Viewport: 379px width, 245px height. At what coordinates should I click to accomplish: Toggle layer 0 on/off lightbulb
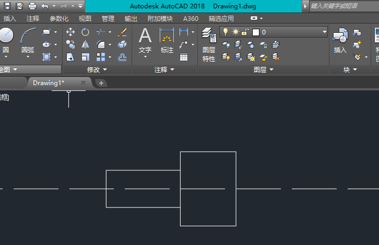click(226, 32)
